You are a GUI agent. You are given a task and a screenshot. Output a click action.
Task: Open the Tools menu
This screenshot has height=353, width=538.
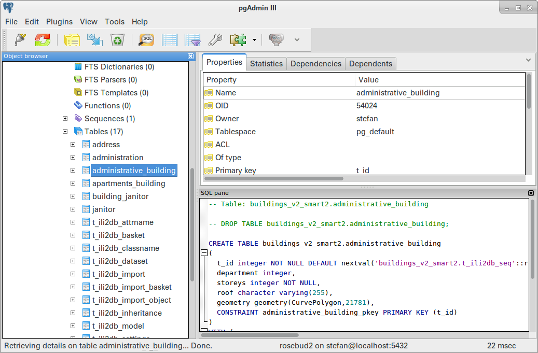pos(115,22)
